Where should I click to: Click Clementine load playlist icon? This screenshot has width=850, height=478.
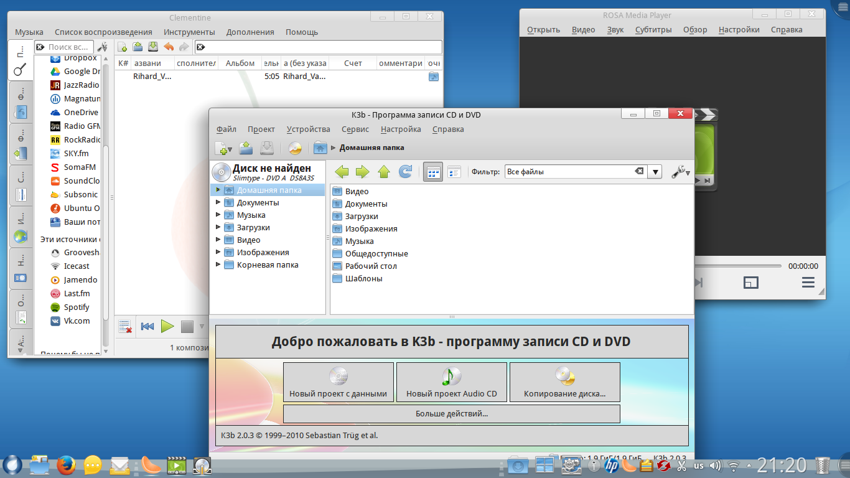tap(138, 47)
